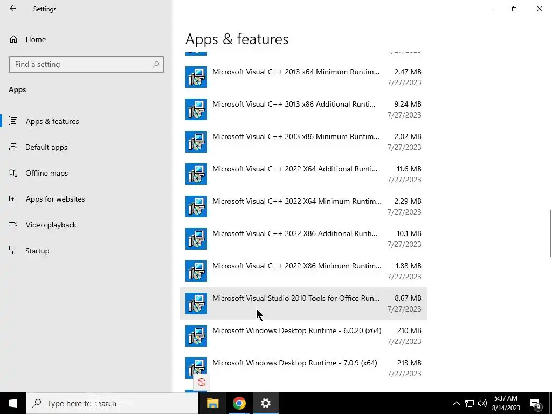
Task: Select Microsoft Visual C++ 2022 X86 Minimum Runtime entry
Action: click(x=303, y=272)
